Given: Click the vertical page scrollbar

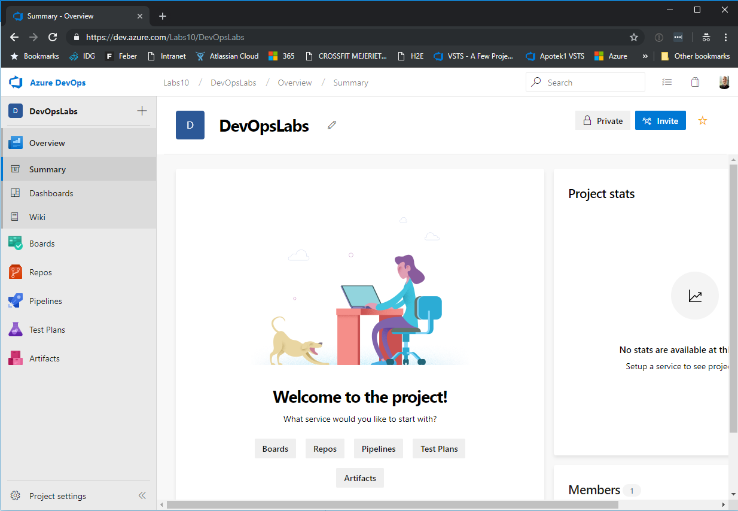Looking at the screenshot, I should coord(733,298).
